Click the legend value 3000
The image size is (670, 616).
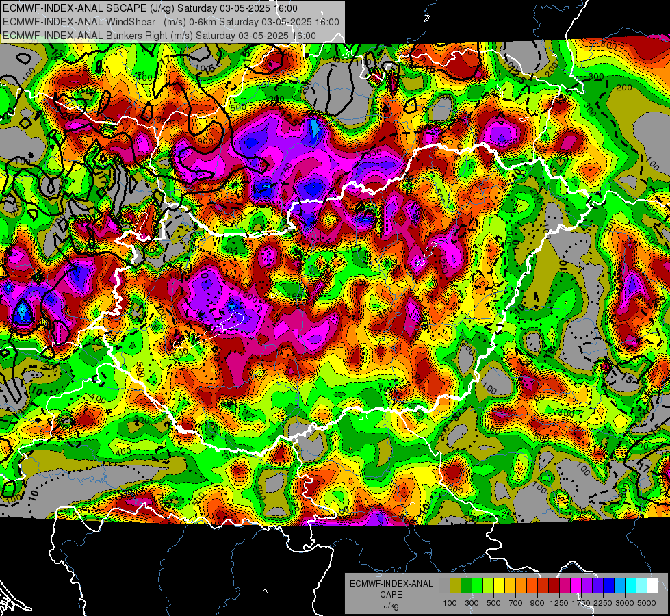pos(625,603)
